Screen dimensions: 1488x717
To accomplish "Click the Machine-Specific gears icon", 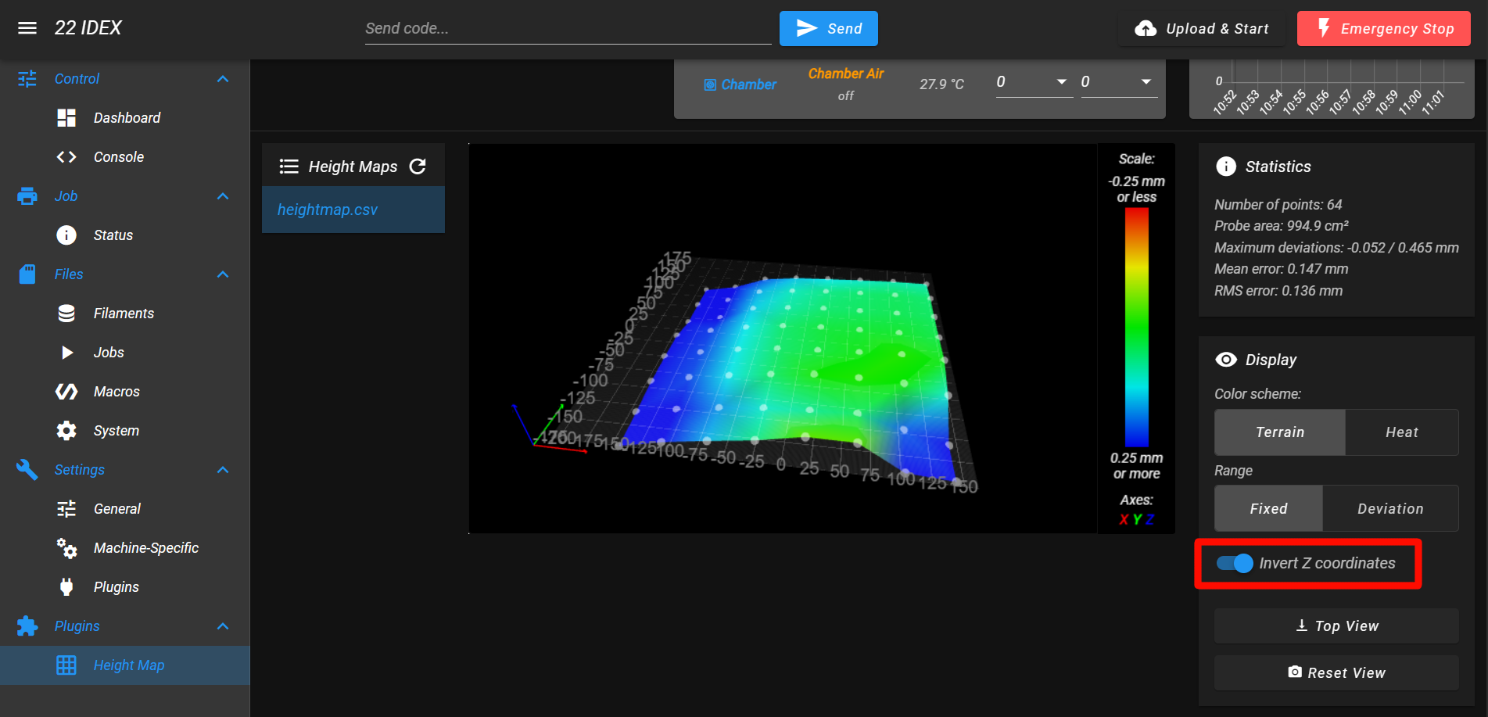I will tap(66, 548).
